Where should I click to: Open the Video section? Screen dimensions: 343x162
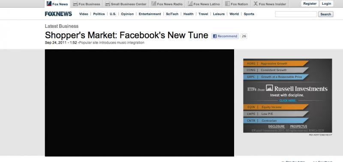(x=84, y=14)
